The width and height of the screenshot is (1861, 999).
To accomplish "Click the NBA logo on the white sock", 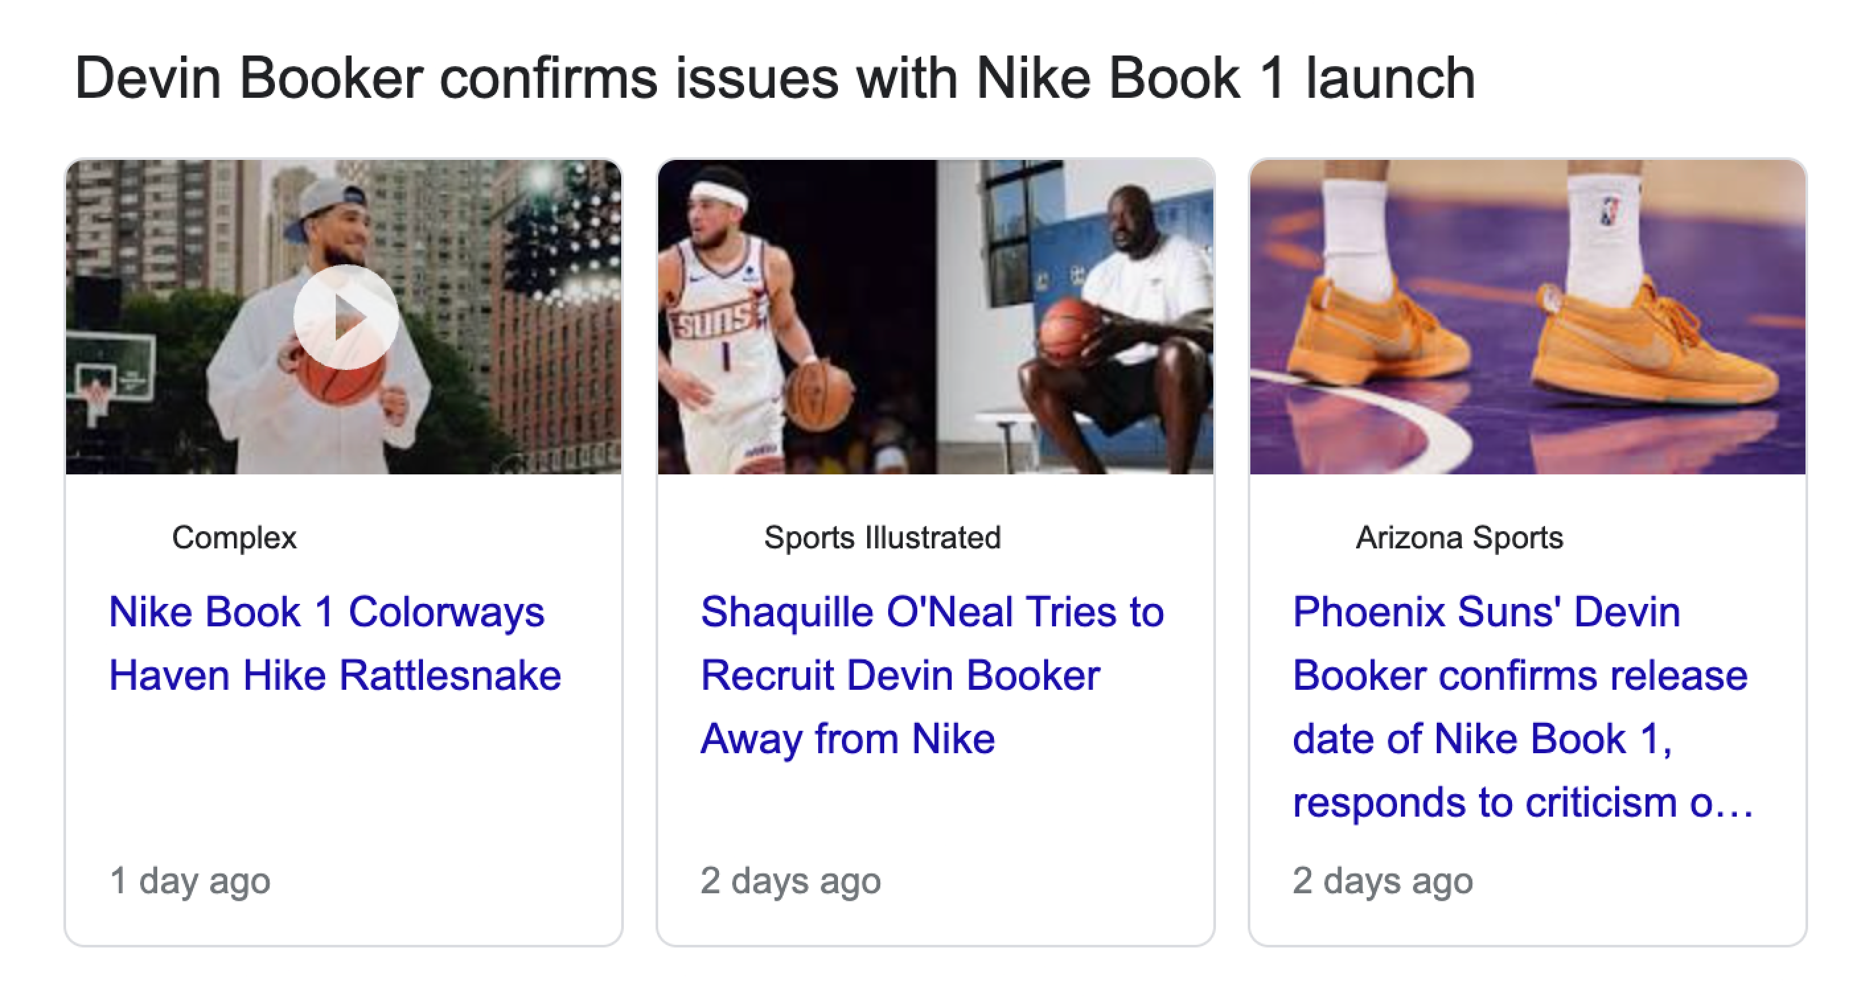I will [x=1608, y=210].
